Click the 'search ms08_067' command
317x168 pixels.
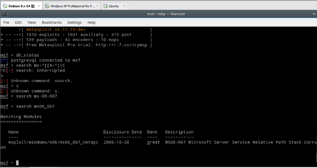coord(36,106)
